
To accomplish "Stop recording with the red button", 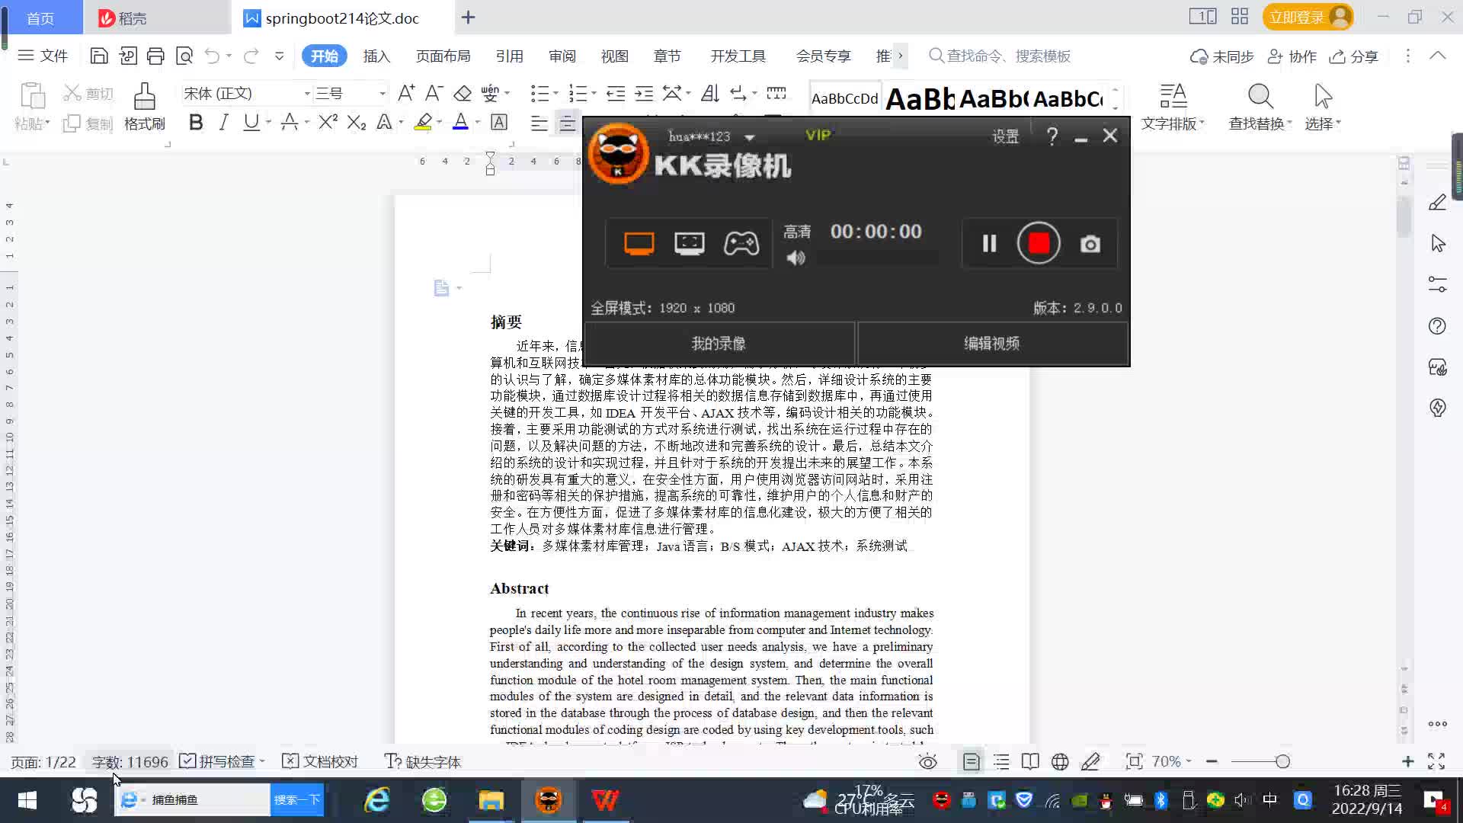I will pyautogui.click(x=1039, y=243).
